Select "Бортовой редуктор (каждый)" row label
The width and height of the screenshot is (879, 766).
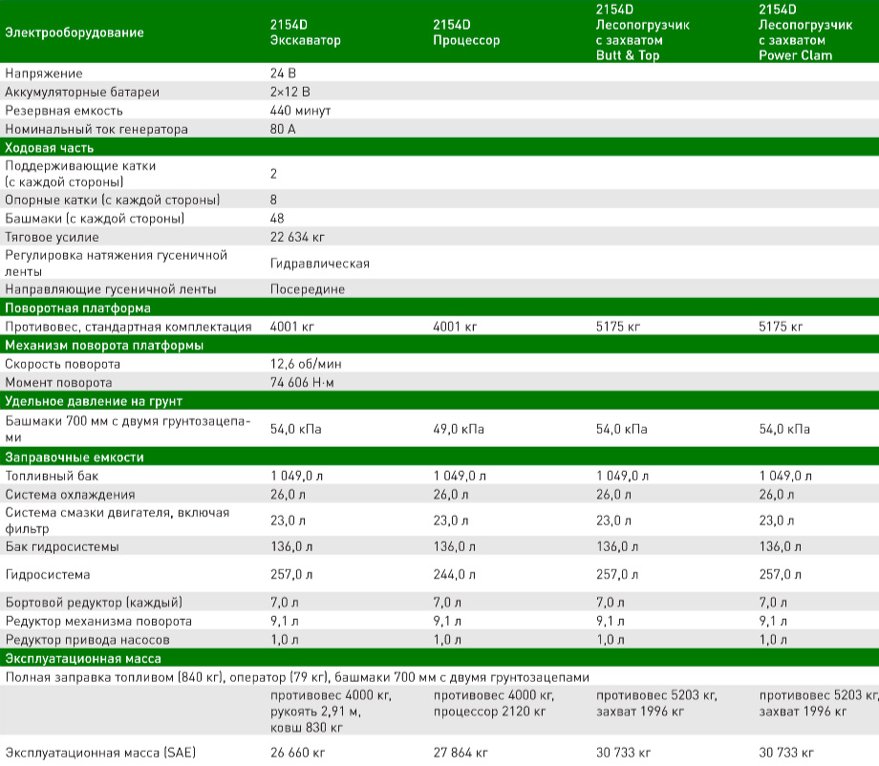click(94, 603)
